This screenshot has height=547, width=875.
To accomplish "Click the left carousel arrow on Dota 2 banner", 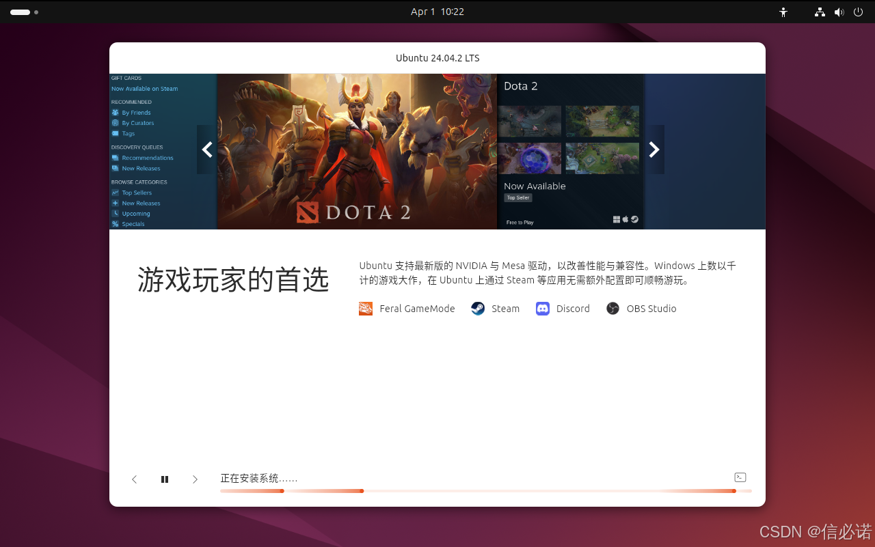I will coord(206,150).
